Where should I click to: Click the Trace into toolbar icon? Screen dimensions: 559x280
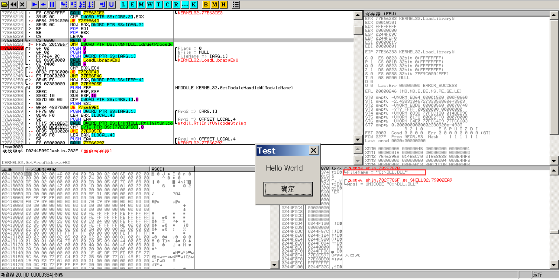[82, 4]
